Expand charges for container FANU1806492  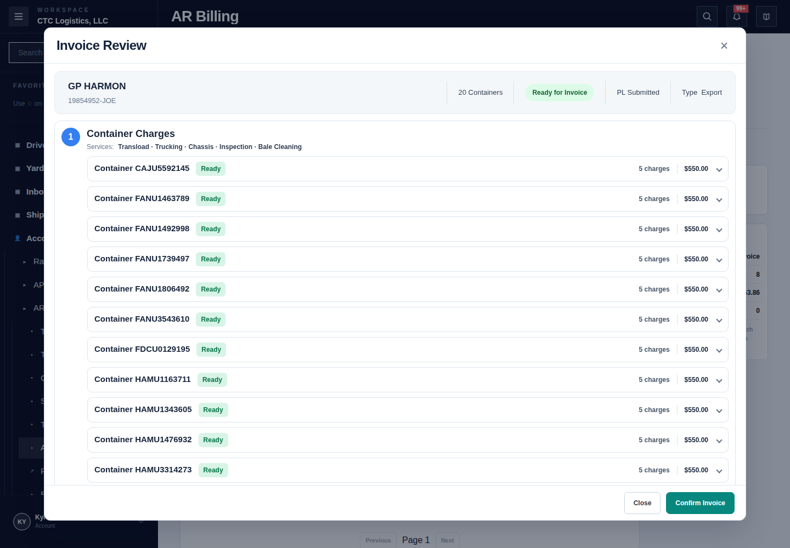719,290
